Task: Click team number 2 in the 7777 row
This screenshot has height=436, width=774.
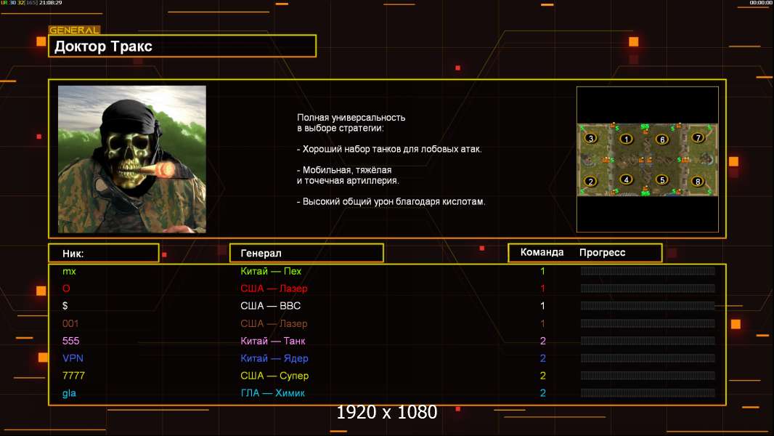Action: (543, 376)
